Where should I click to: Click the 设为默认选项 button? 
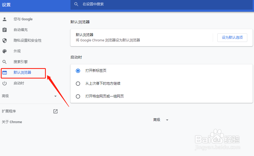click(x=232, y=38)
